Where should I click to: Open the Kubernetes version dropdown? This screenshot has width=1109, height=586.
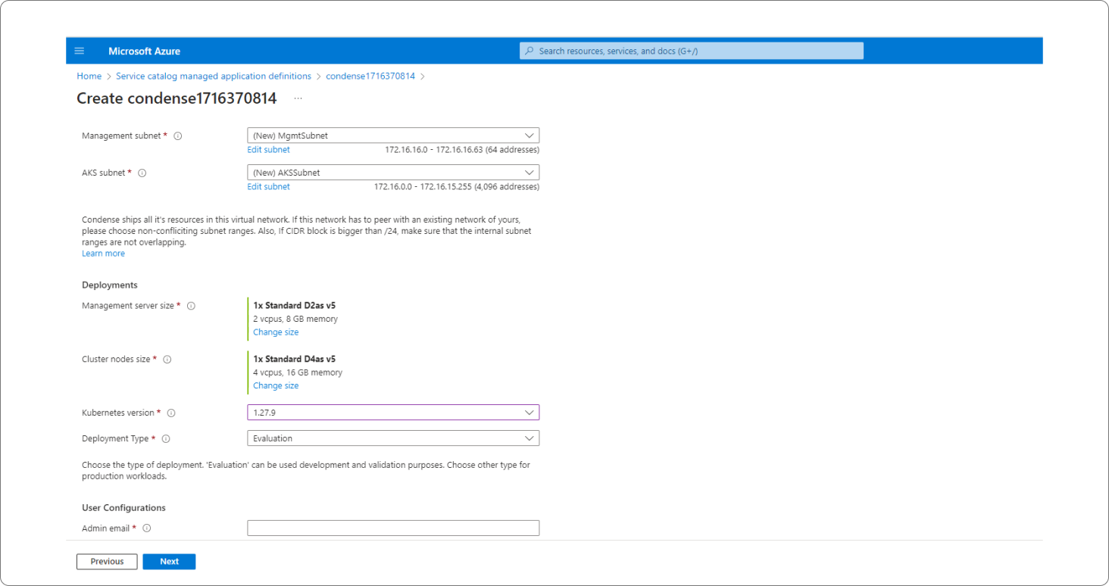click(x=392, y=413)
